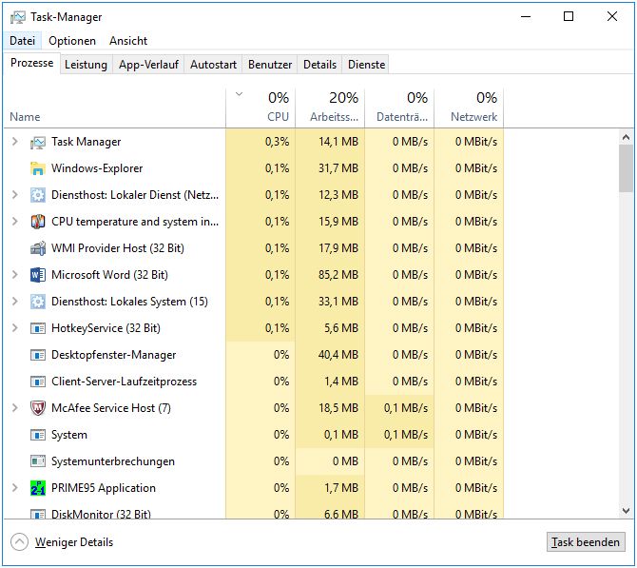The height and width of the screenshot is (568, 637).
Task: Open the Optionen menu
Action: [72, 41]
